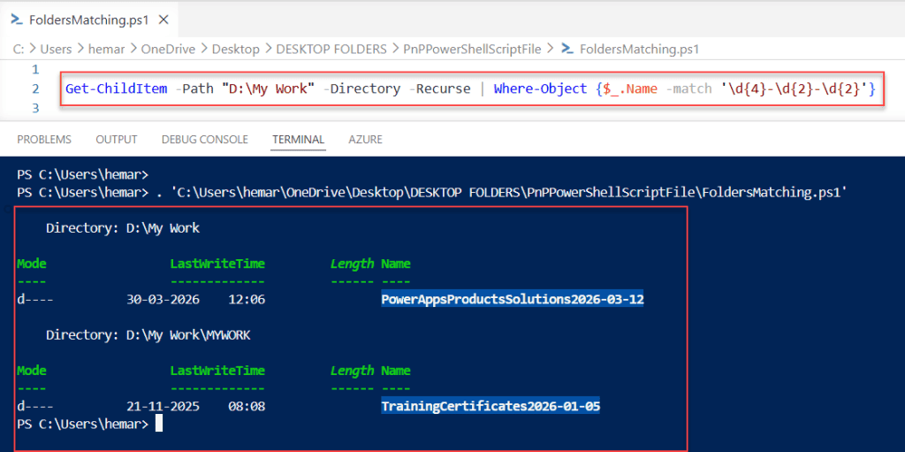
Task: Switch to the AZURE panel tab
Action: tap(365, 139)
